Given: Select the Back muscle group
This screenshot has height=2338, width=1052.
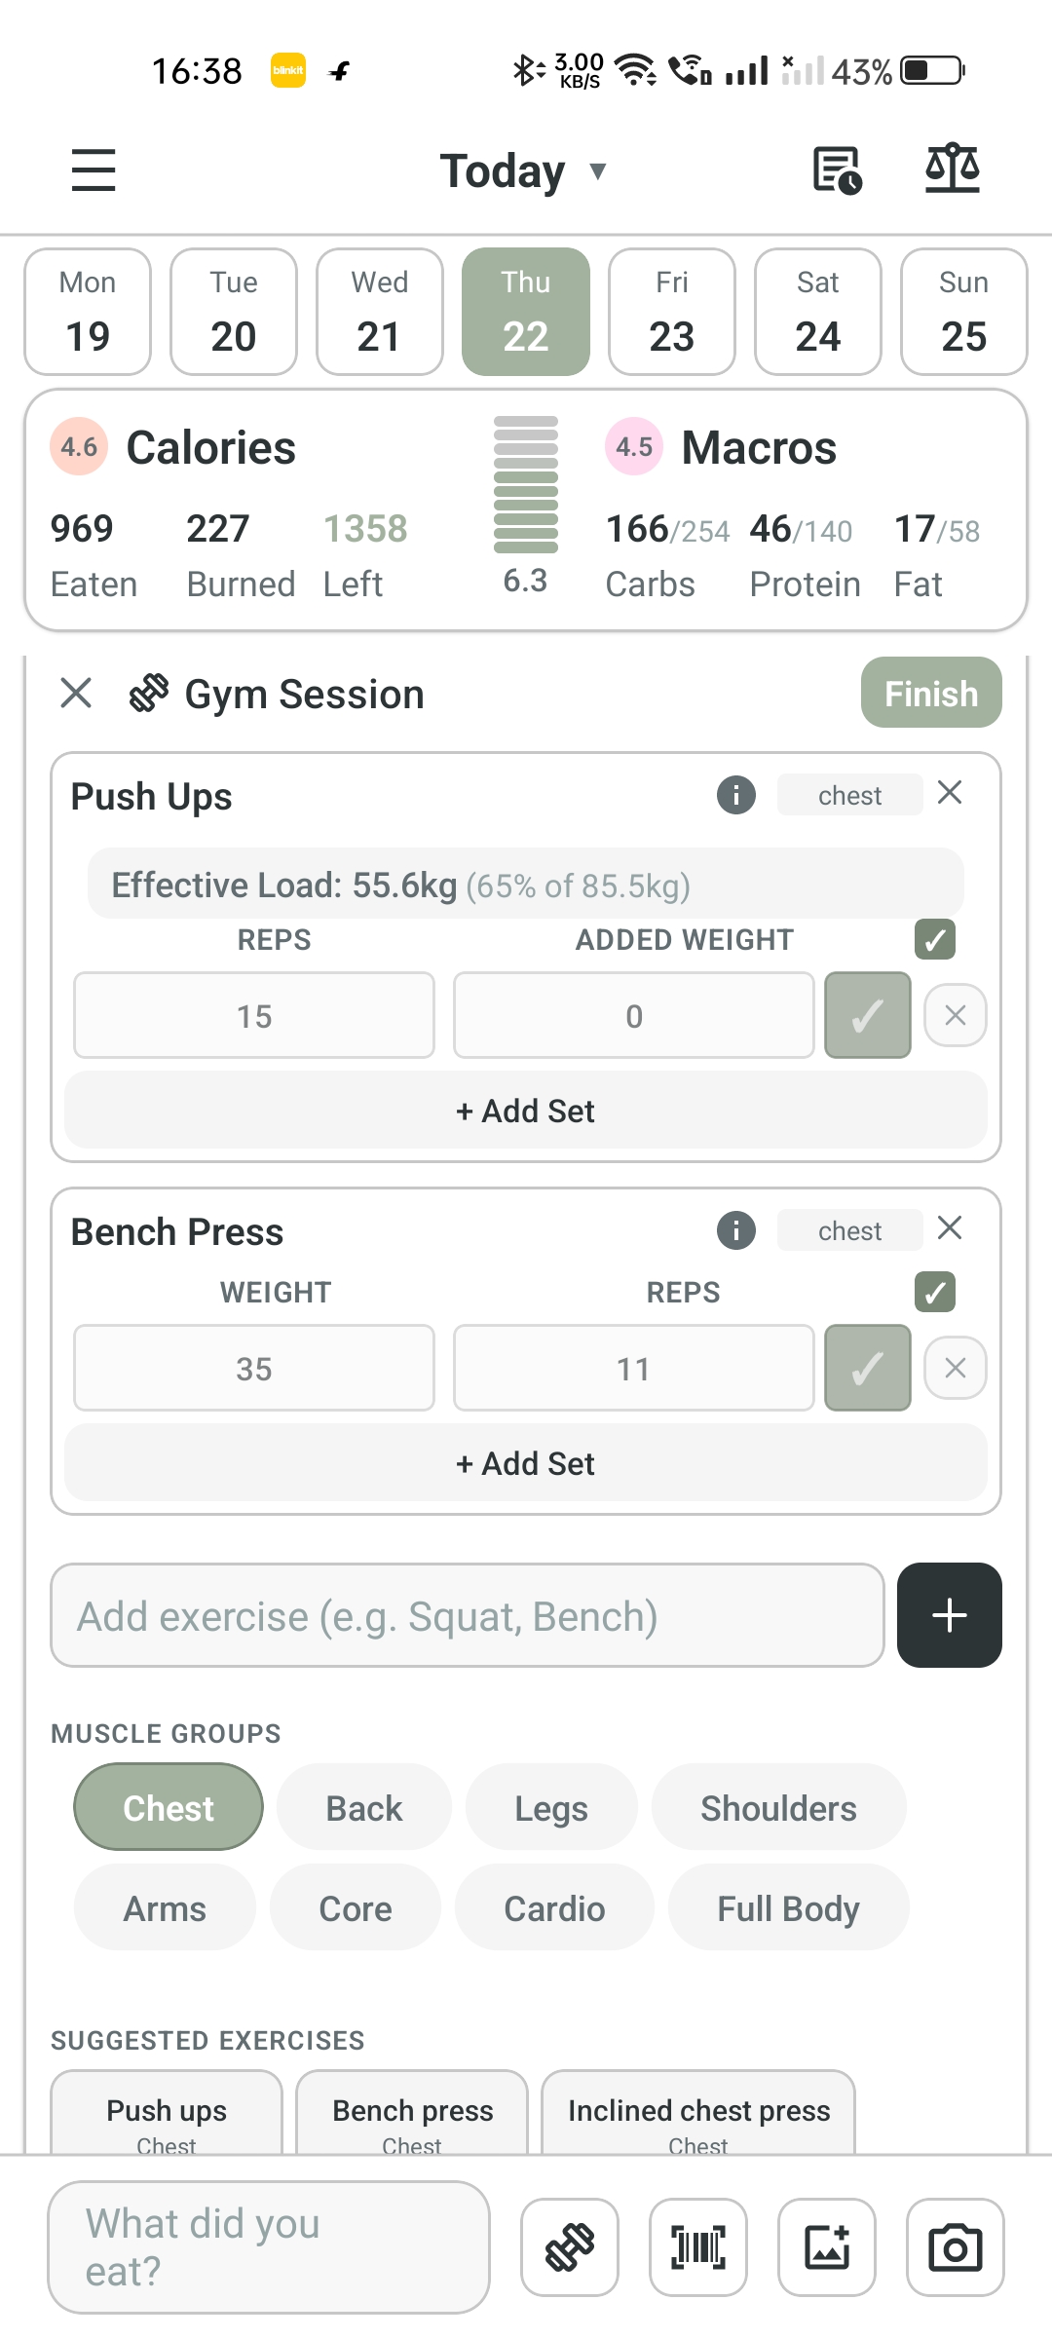Looking at the screenshot, I should 362,1807.
